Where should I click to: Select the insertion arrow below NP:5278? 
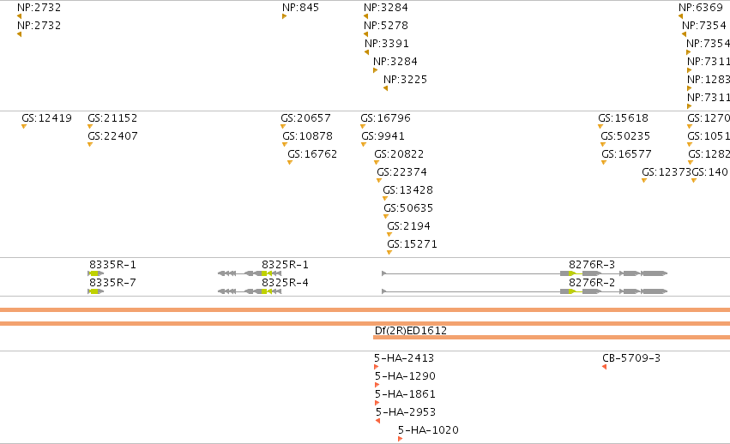click(365, 34)
